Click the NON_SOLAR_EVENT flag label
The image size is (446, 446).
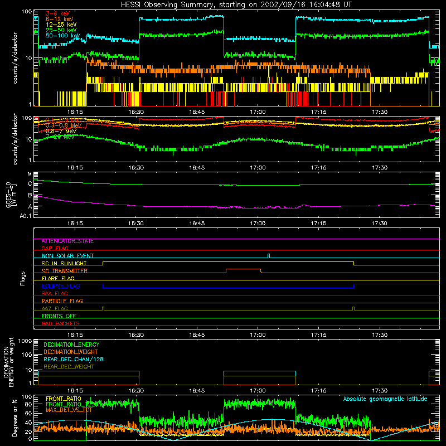point(67,256)
